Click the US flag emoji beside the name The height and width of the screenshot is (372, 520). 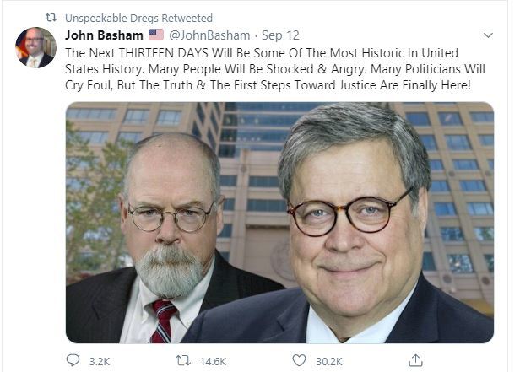click(156, 35)
